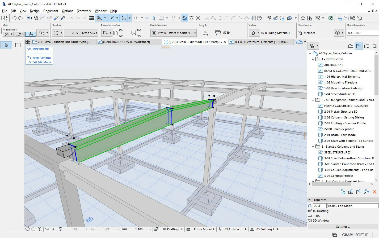Open the Window menu
Viewport: 379px width, 238px height.
[x=101, y=11]
